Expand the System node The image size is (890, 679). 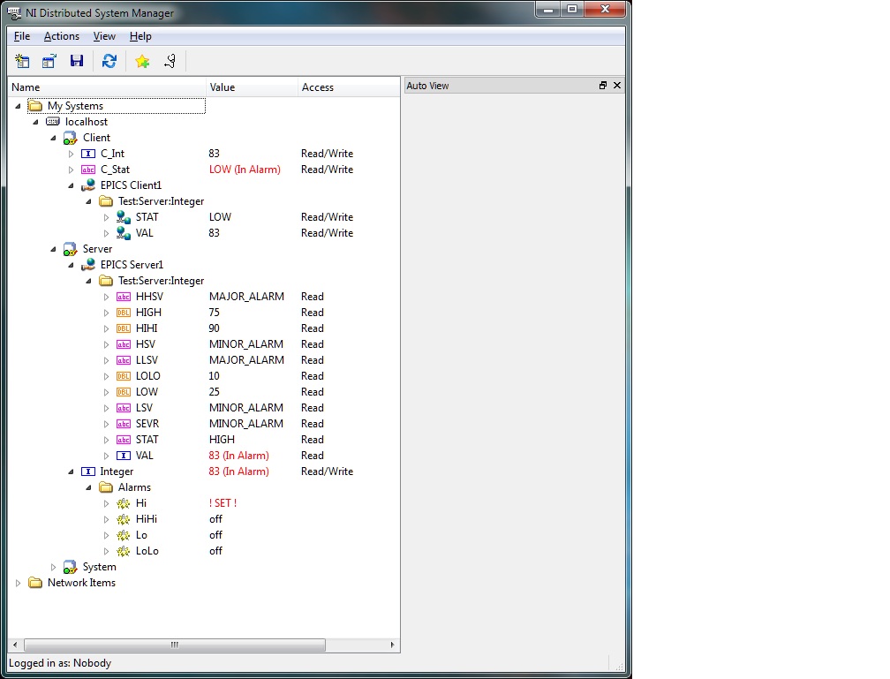(54, 567)
